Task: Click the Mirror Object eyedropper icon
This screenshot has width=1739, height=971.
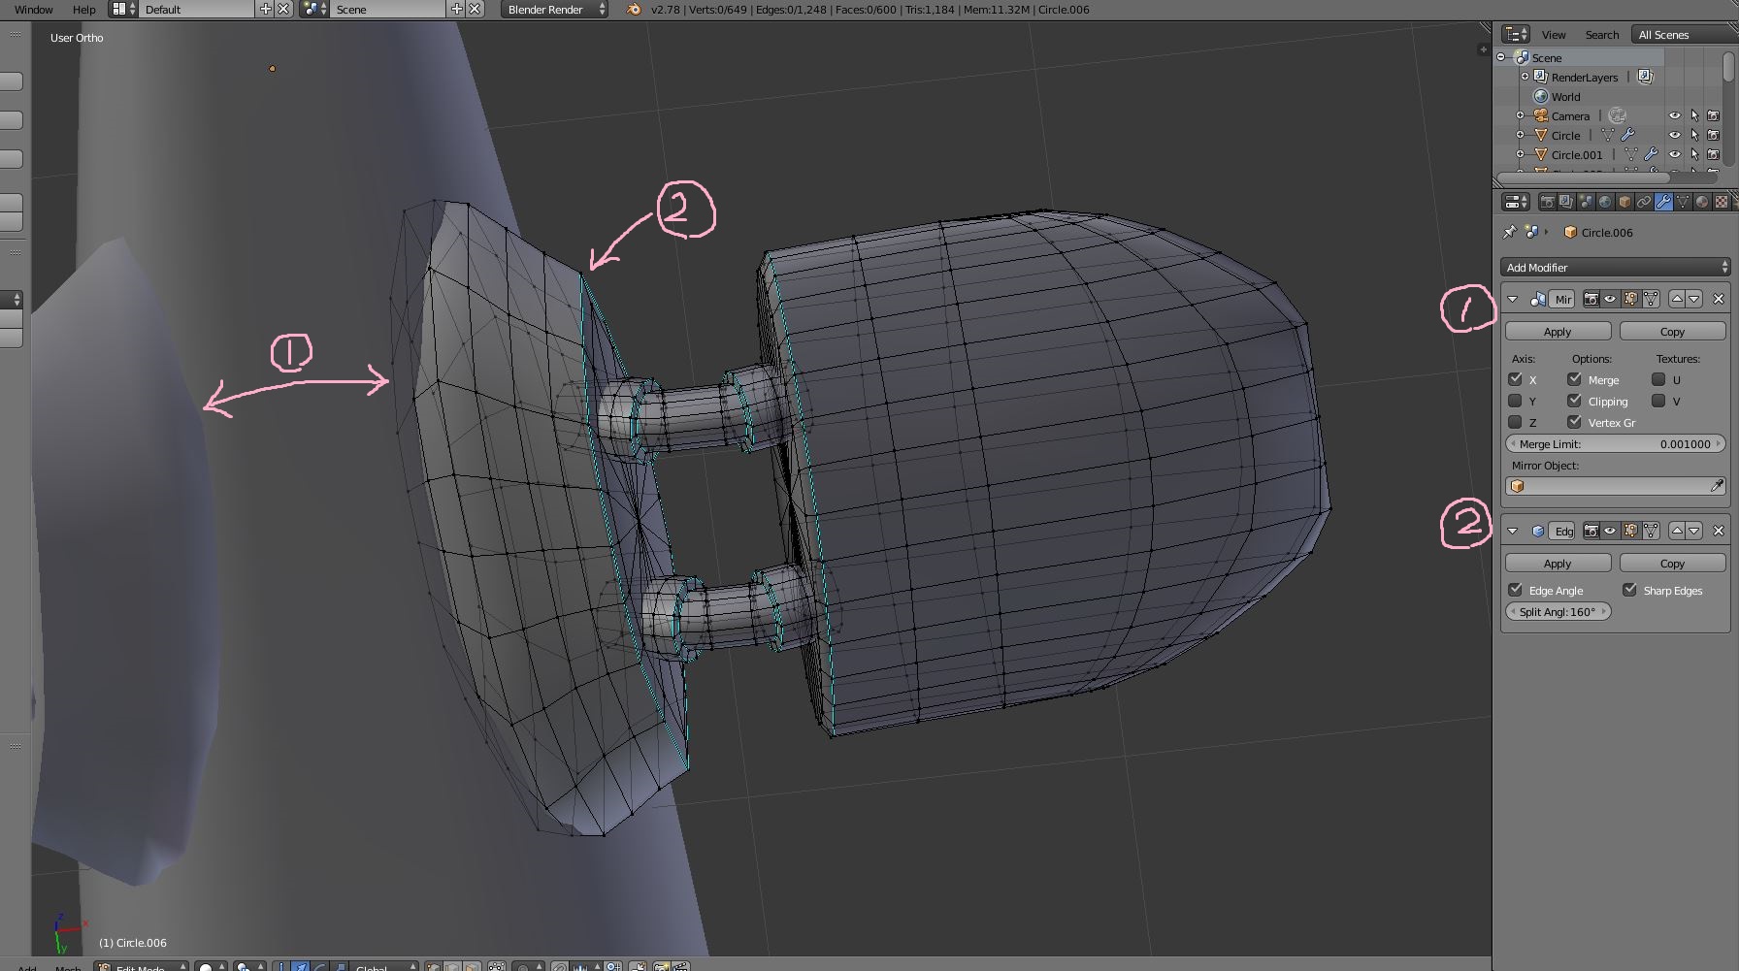Action: click(1717, 486)
